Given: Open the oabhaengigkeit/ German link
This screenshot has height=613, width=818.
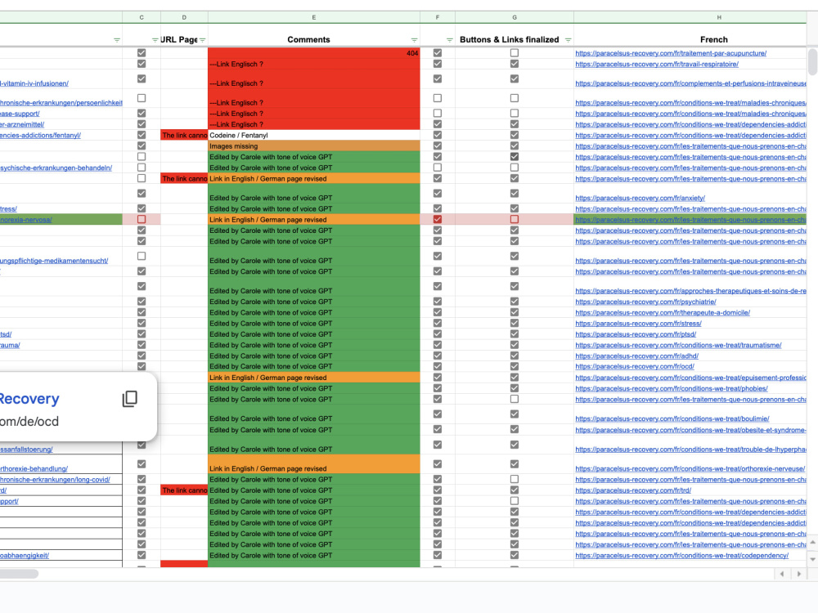Looking at the screenshot, I should pyautogui.click(x=25, y=556).
